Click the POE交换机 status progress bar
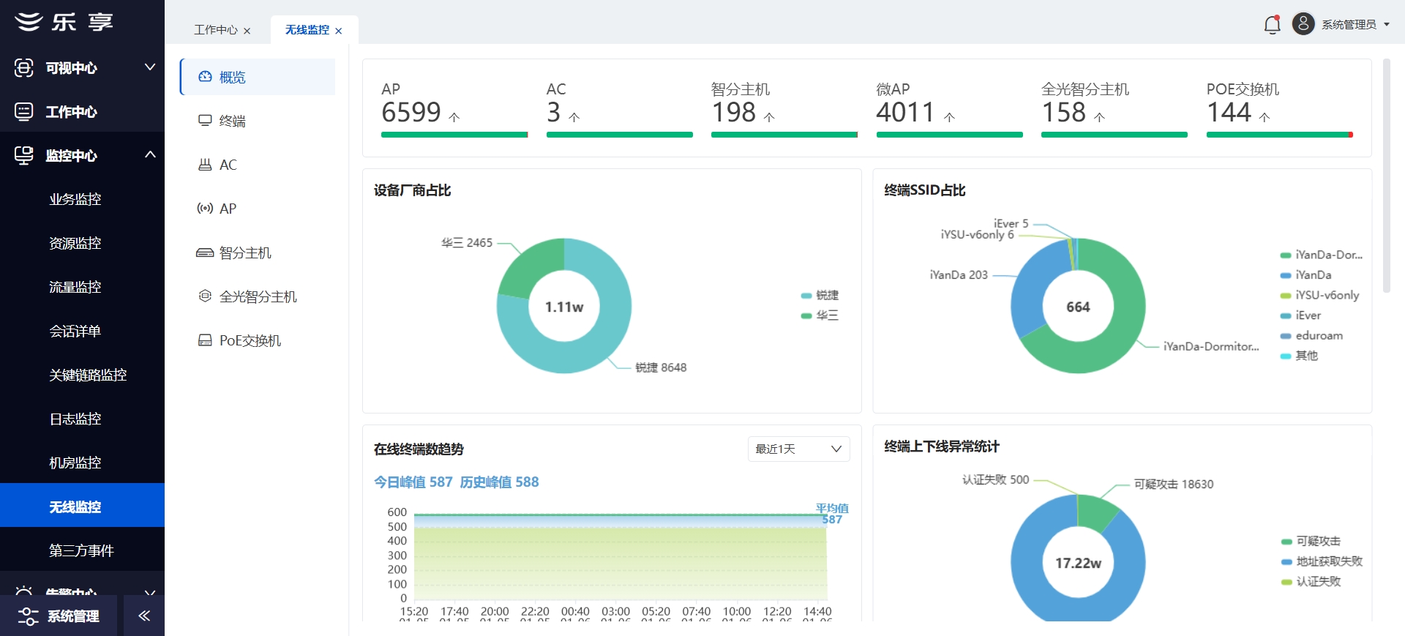1405x636 pixels. point(1279,135)
